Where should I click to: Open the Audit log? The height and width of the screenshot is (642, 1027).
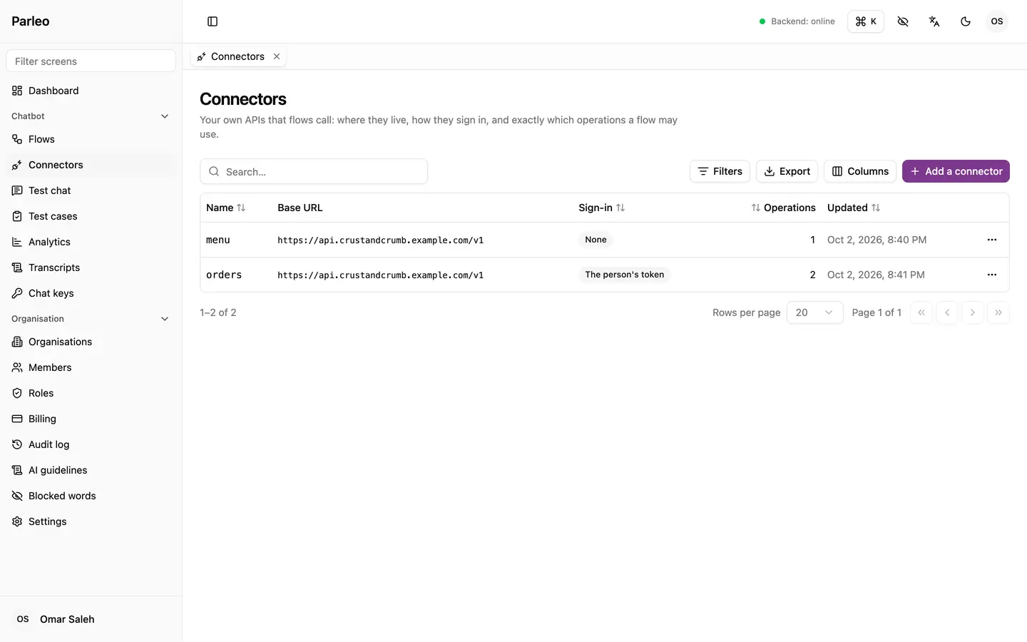(x=91, y=444)
